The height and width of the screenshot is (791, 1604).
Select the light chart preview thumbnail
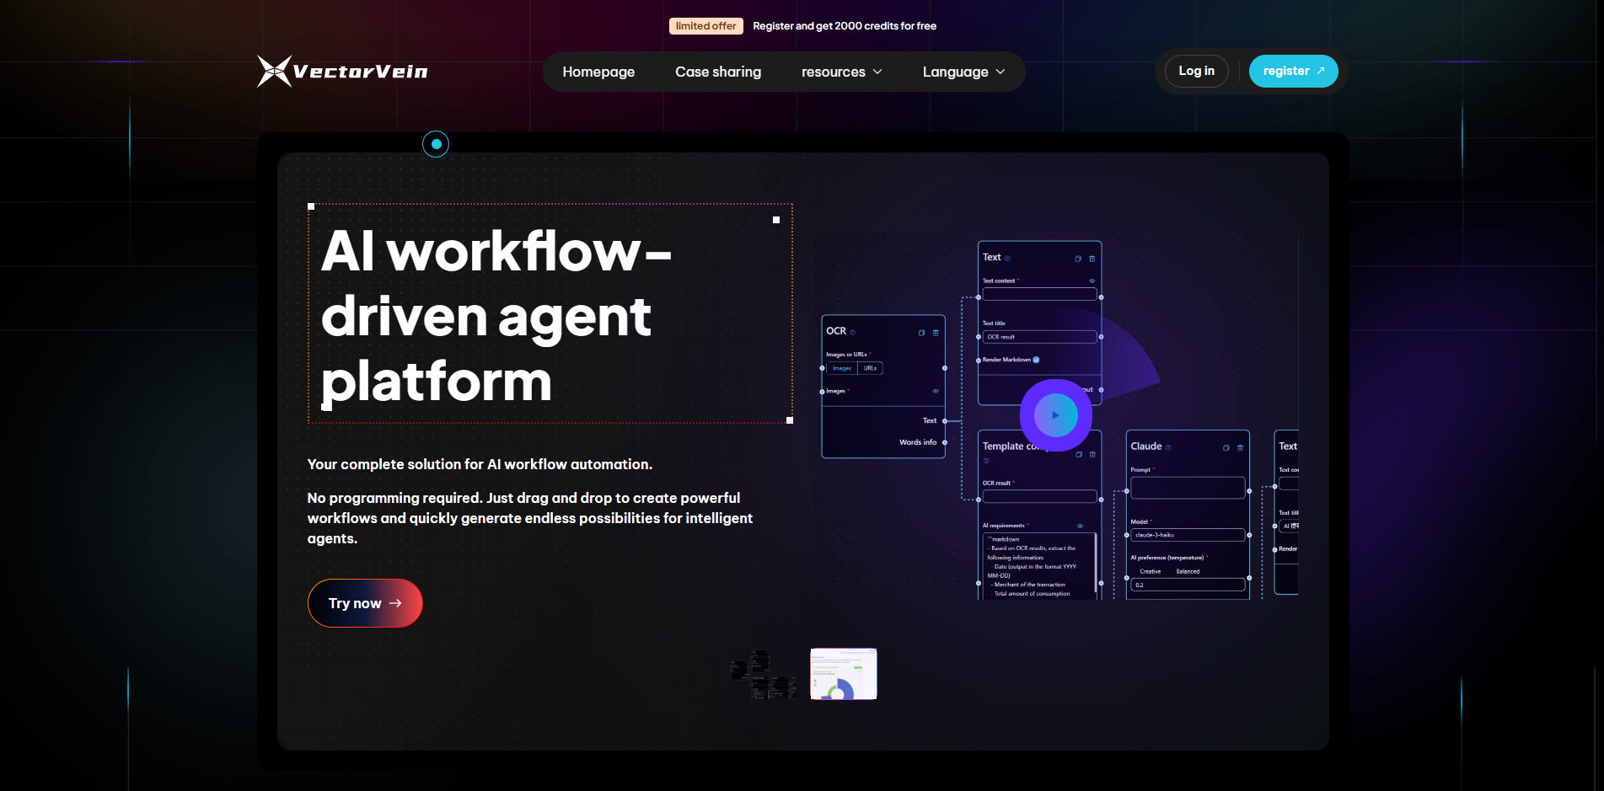[x=844, y=674]
